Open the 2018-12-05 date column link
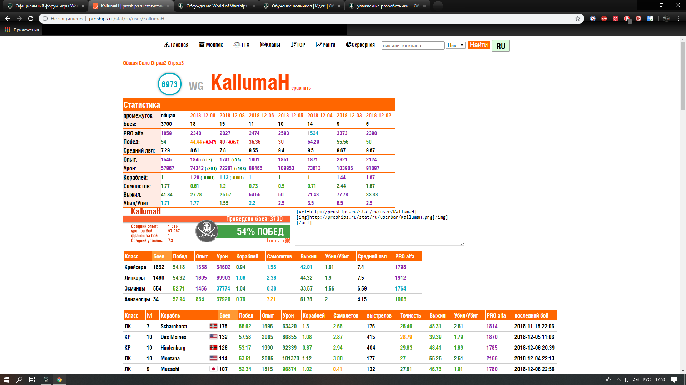This screenshot has width=686, height=385. click(x=290, y=115)
